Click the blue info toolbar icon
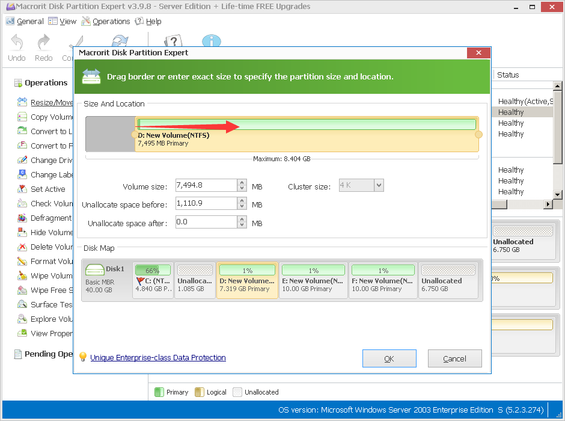This screenshot has width=565, height=421. [x=212, y=41]
